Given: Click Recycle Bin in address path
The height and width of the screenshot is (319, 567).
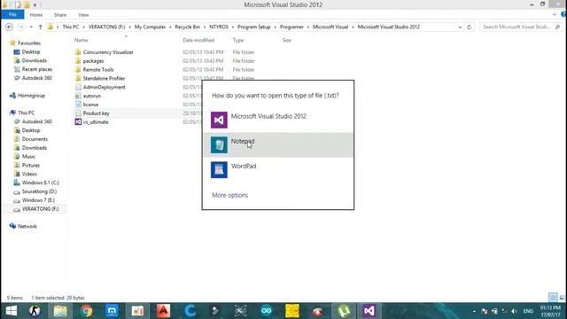Looking at the screenshot, I should click(x=187, y=27).
